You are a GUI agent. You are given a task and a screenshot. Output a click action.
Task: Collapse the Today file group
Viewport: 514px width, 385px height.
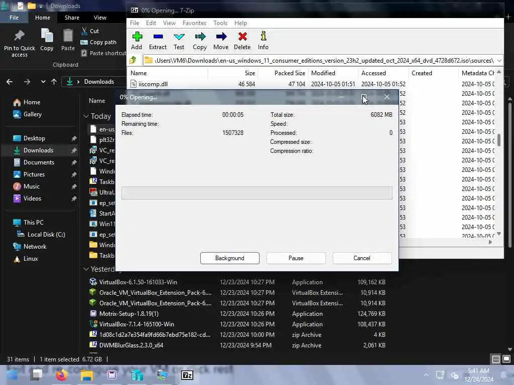[86, 116]
